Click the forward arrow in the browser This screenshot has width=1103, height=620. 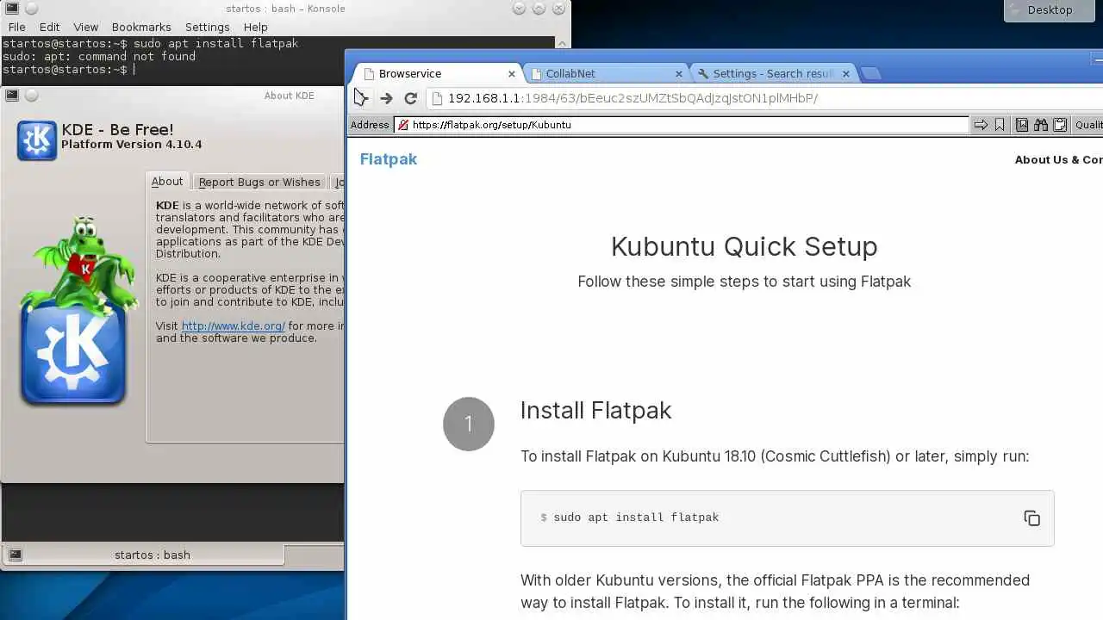(x=386, y=98)
